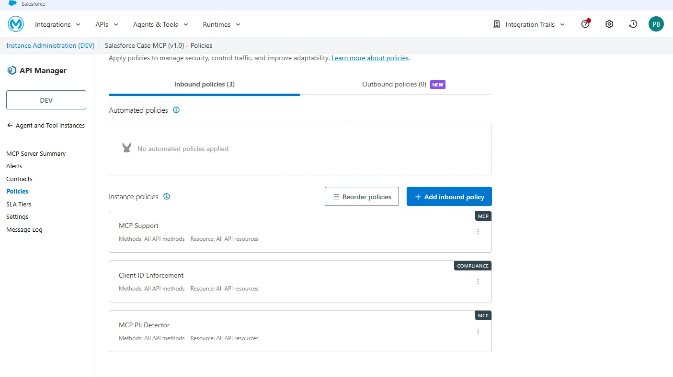This screenshot has width=673, height=377.
Task: Click the Client ID Enforcement policy name
Action: (x=151, y=275)
